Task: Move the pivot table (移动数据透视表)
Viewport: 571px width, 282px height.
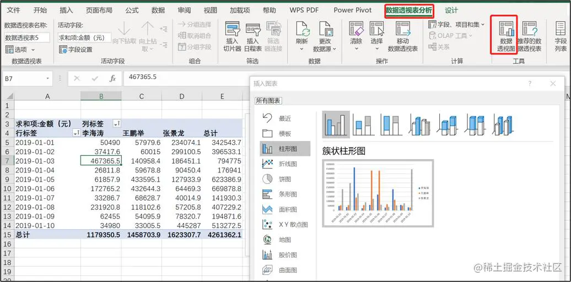Action: click(x=403, y=36)
